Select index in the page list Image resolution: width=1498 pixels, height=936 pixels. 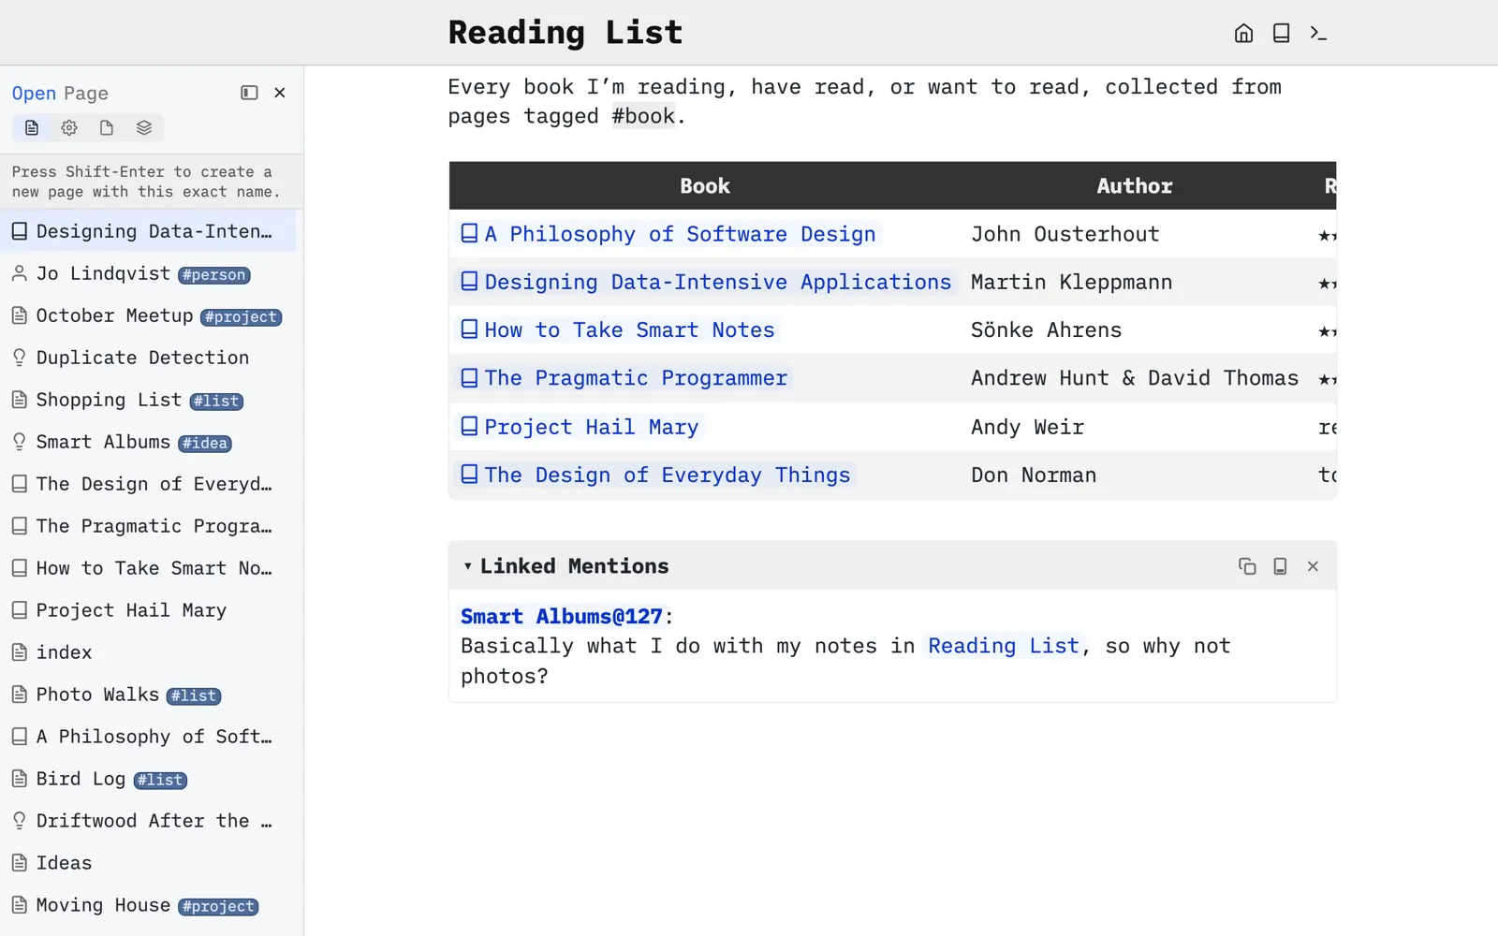coord(148,652)
